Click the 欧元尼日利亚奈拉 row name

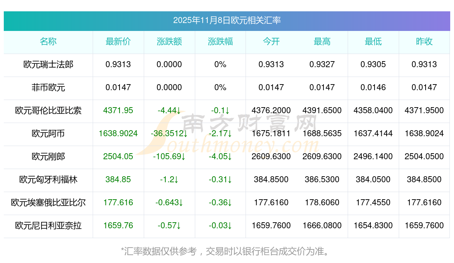48,226
